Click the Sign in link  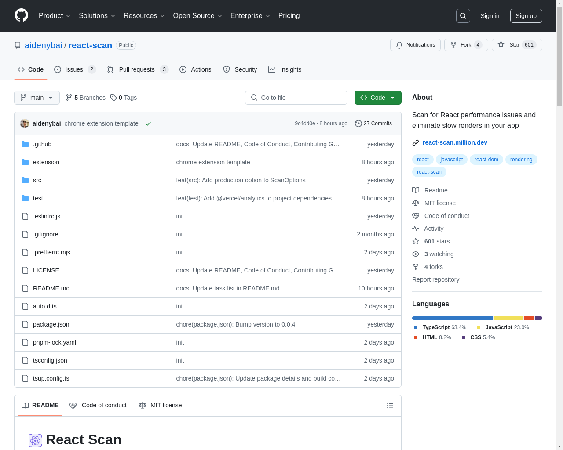click(490, 16)
